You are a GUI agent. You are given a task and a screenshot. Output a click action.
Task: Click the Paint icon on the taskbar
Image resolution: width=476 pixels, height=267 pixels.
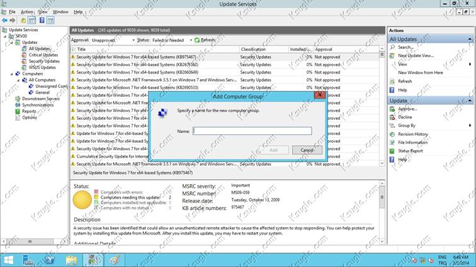[x=115, y=260]
